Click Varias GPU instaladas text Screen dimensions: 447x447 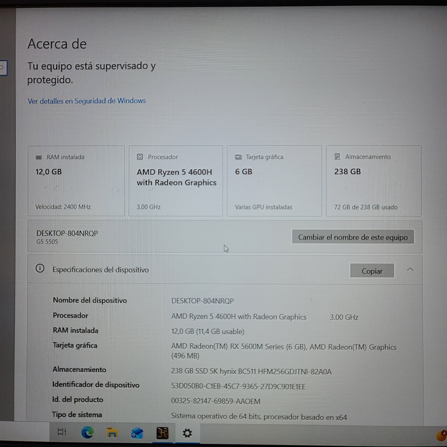[263, 207]
